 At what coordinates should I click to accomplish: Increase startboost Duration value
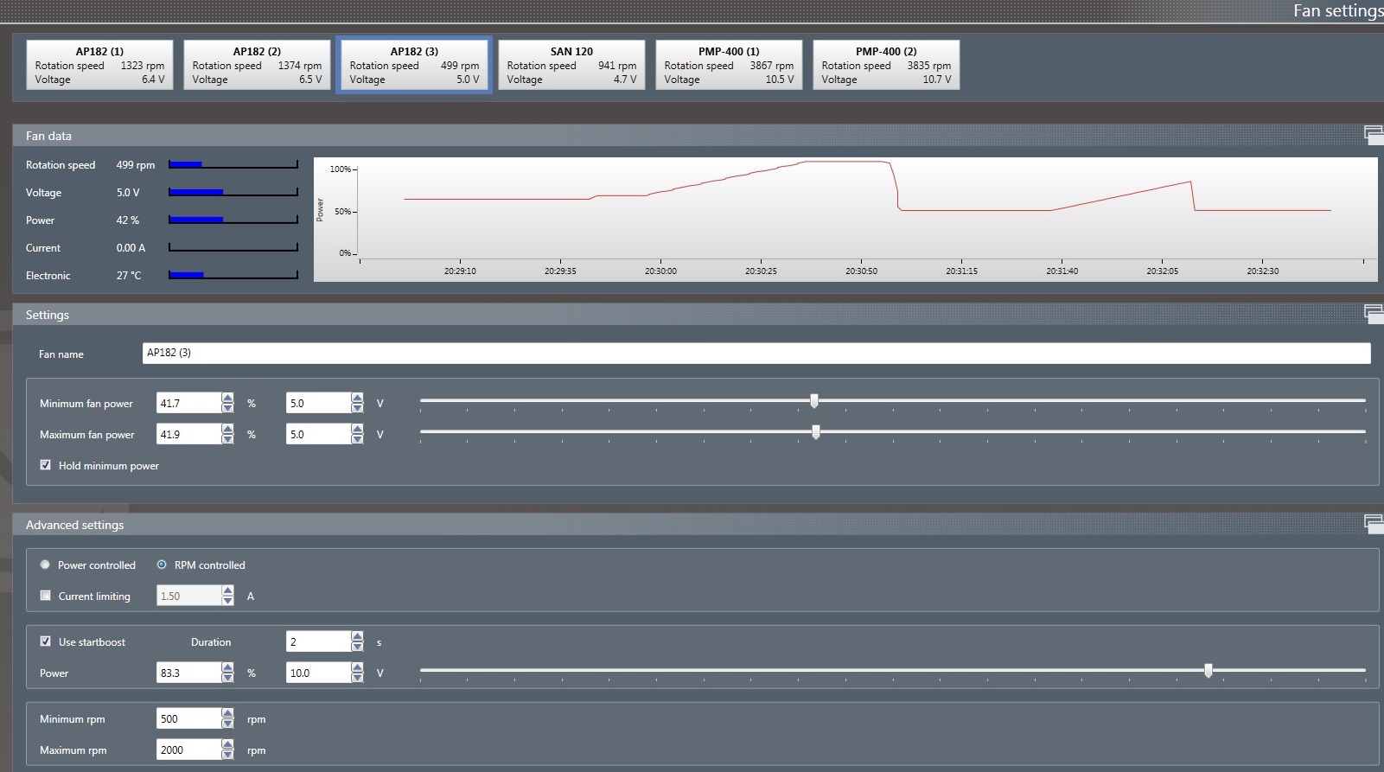point(357,636)
